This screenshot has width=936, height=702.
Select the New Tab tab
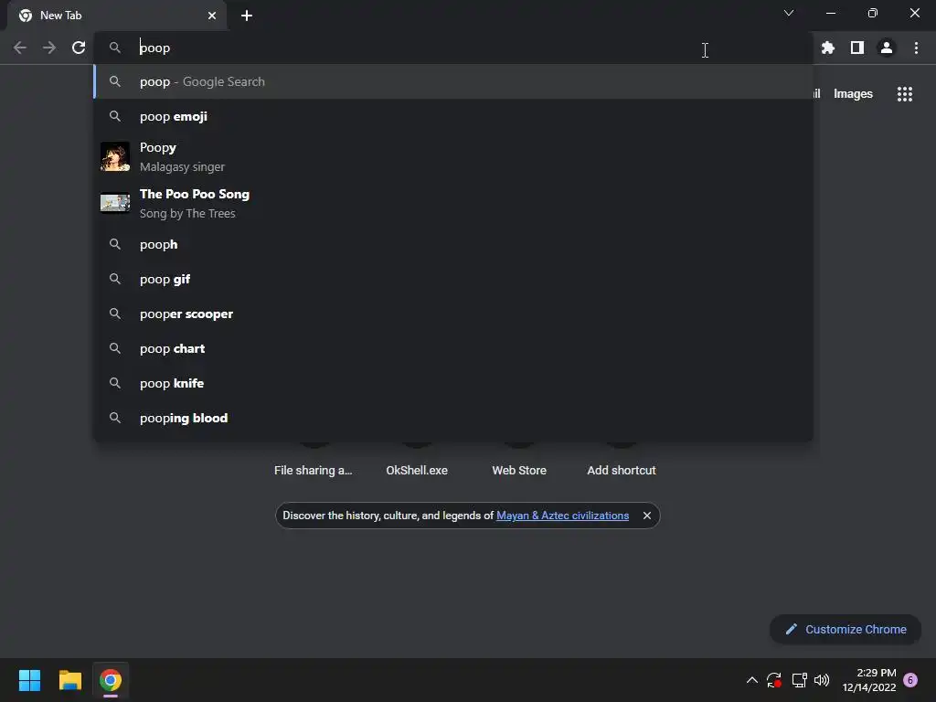pyautogui.click(x=117, y=16)
